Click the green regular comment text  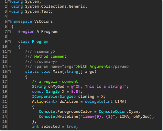[55, 82]
